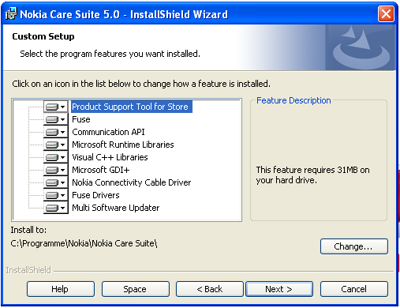Open install-state dropdown for Multi Software Updater
400x308 pixels.
point(56,208)
